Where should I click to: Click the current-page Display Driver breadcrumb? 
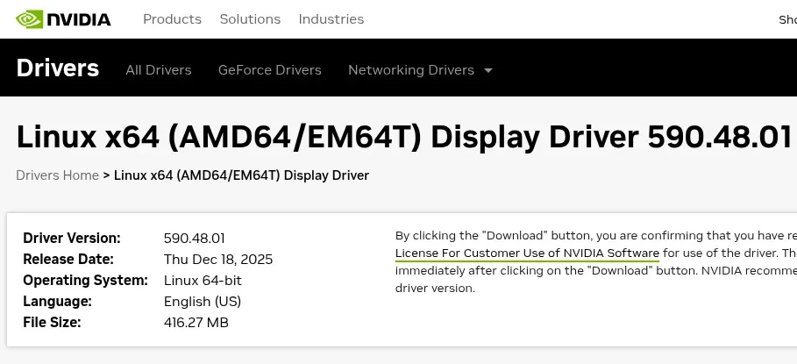tap(241, 175)
